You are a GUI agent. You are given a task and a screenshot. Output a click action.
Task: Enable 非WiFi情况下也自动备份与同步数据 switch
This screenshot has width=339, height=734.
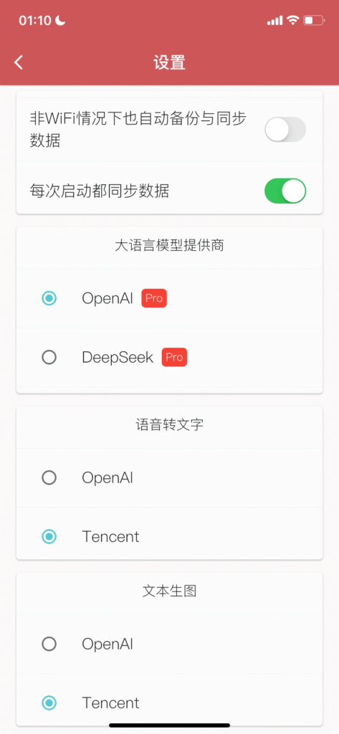[x=285, y=130]
